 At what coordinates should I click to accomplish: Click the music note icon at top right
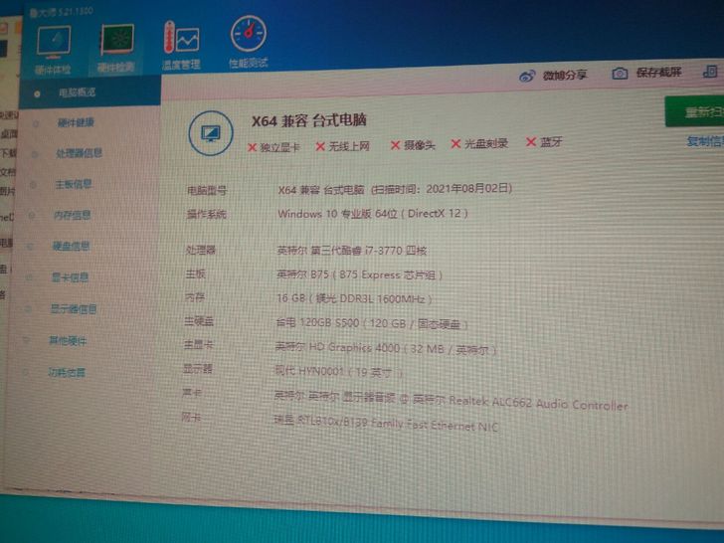click(710, 72)
